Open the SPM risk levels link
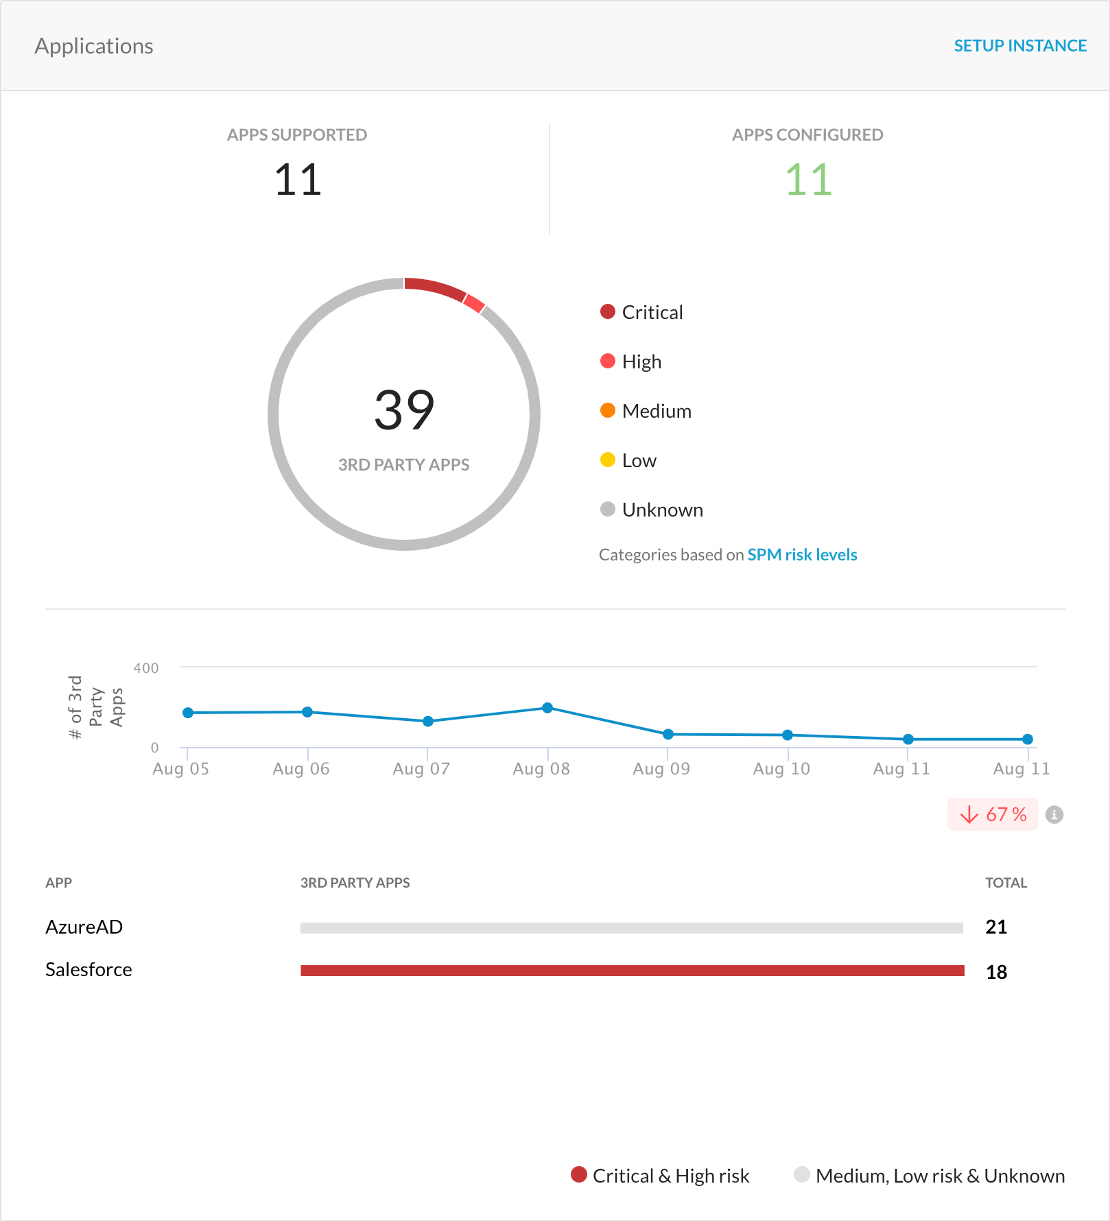Screen dimensions: 1110x1221 tap(802, 554)
